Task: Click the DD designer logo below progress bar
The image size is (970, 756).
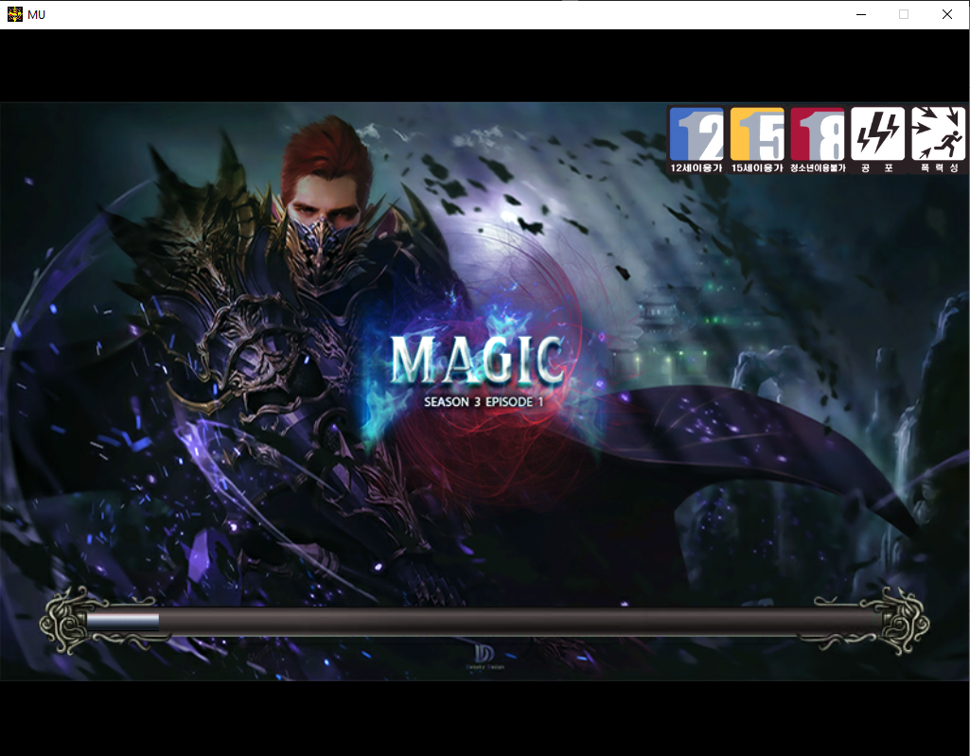Action: click(x=485, y=656)
